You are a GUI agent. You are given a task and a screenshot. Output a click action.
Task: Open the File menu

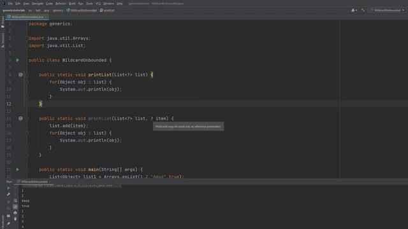10,4
